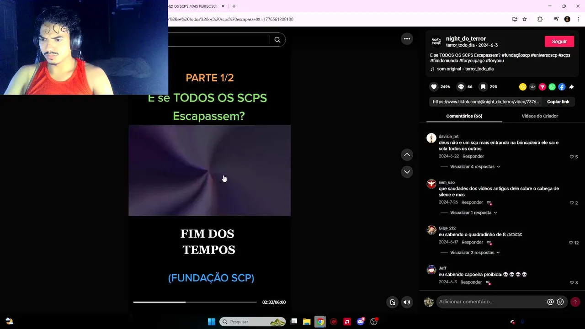Open the three-dots more options menu
This screenshot has height=329, width=585.
click(x=407, y=39)
